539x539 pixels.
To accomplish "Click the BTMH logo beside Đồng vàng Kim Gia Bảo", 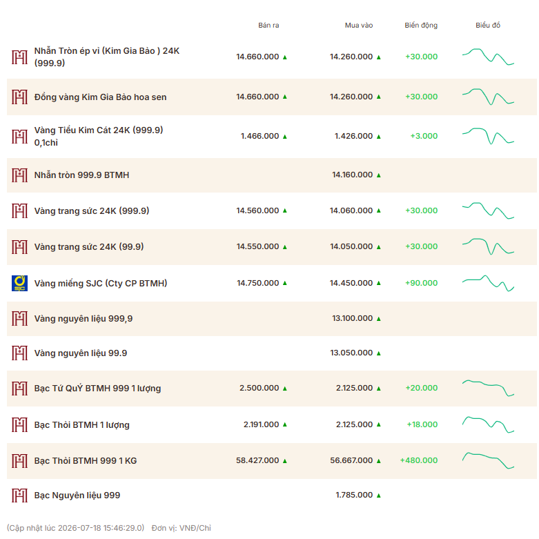I will [19, 97].
